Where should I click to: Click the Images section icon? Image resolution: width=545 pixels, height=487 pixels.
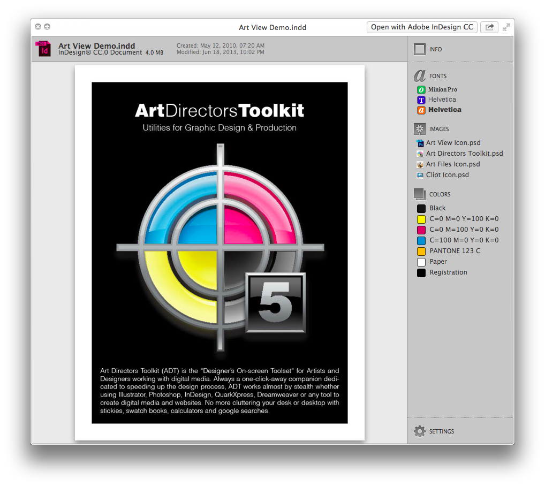tap(420, 129)
